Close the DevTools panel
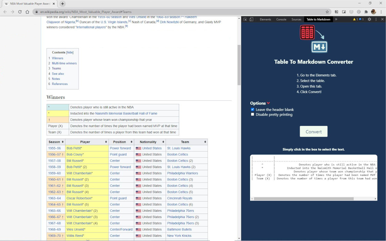The height and width of the screenshot is (241, 386). click(382, 19)
